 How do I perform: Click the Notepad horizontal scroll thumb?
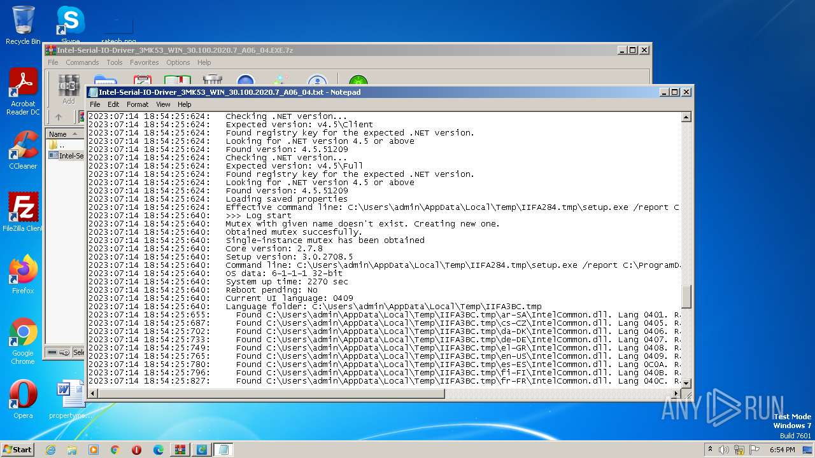click(x=271, y=394)
